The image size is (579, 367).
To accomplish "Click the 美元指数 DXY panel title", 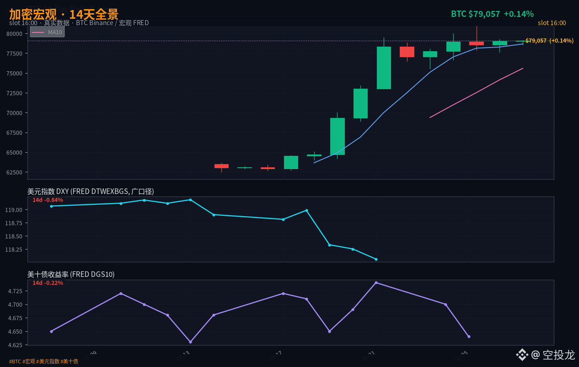I will click(91, 191).
